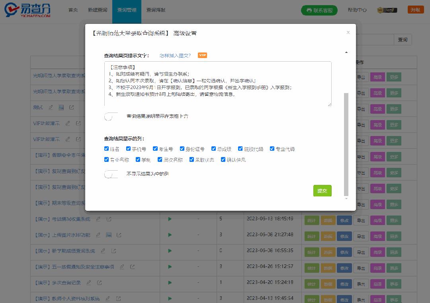Click the image watermark icon beside 上传图片水印功能
Screen dimensions: 430x303
[109, 235]
